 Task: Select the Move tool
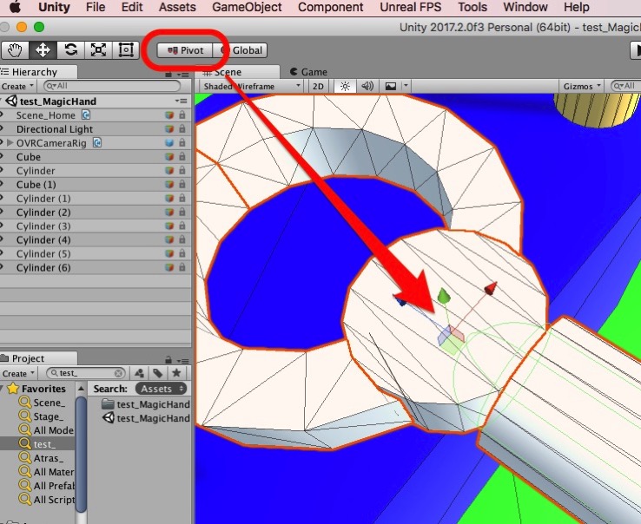[x=43, y=49]
